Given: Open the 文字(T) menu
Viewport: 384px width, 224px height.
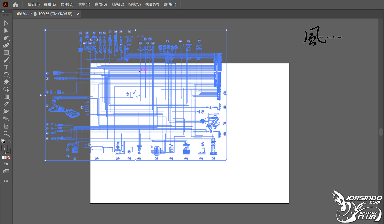Looking at the screenshot, I should coord(84,4).
